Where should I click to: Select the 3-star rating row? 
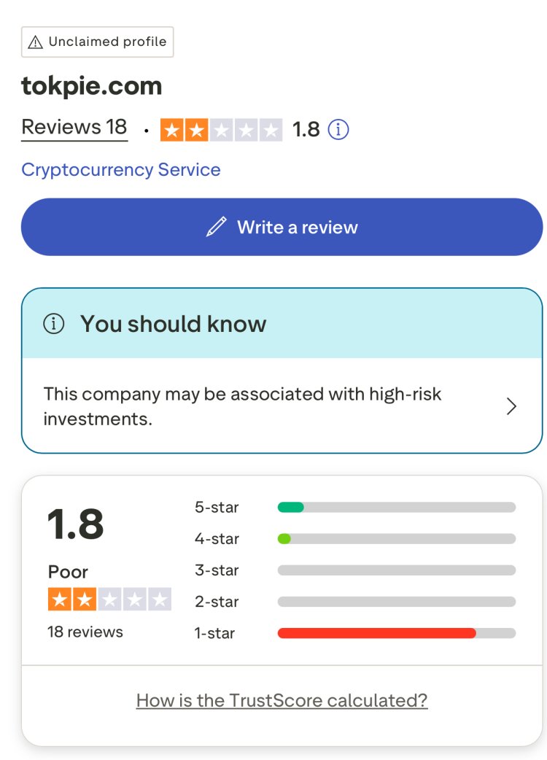(x=217, y=570)
